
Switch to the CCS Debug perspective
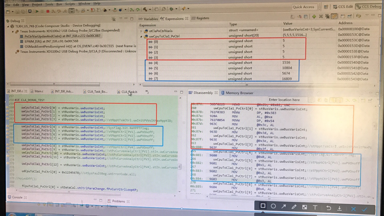[370, 6]
